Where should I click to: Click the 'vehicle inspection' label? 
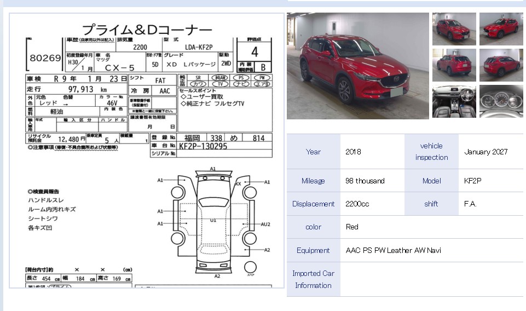431,152
